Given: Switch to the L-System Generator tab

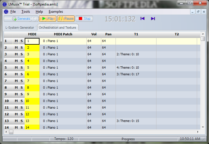Looking at the screenshot, I should pos(20,28).
